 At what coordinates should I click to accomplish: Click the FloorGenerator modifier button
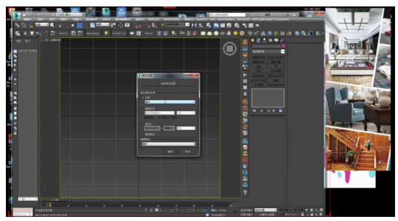tap(276, 75)
